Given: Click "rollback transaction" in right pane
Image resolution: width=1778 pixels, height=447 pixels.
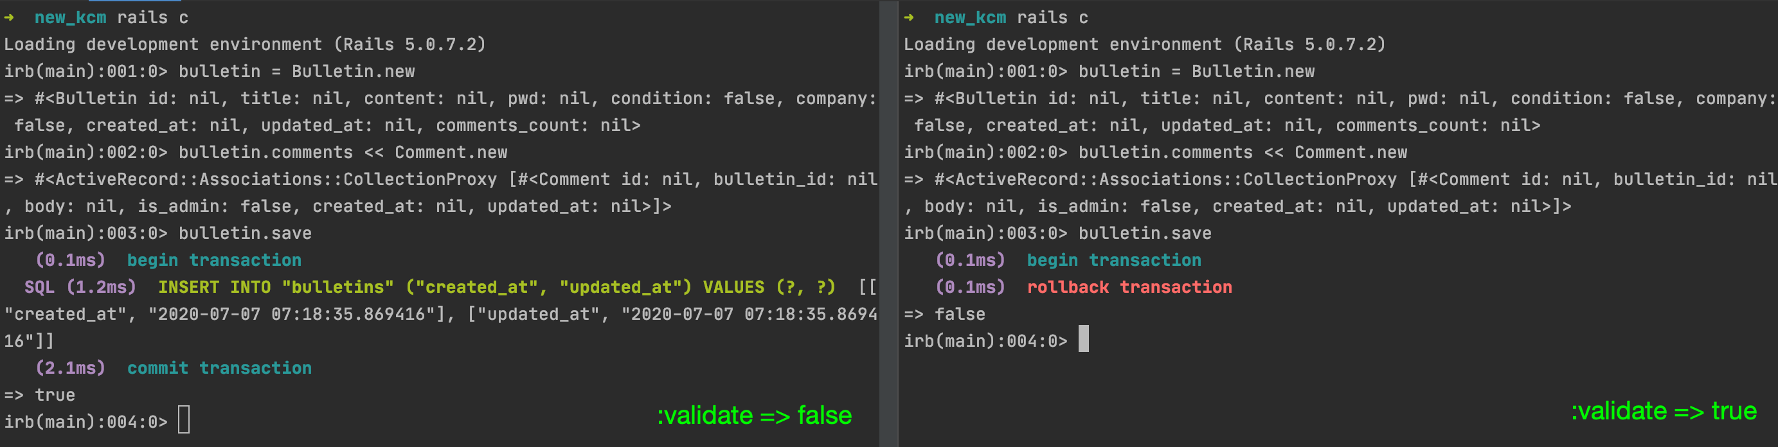Looking at the screenshot, I should click(1130, 286).
